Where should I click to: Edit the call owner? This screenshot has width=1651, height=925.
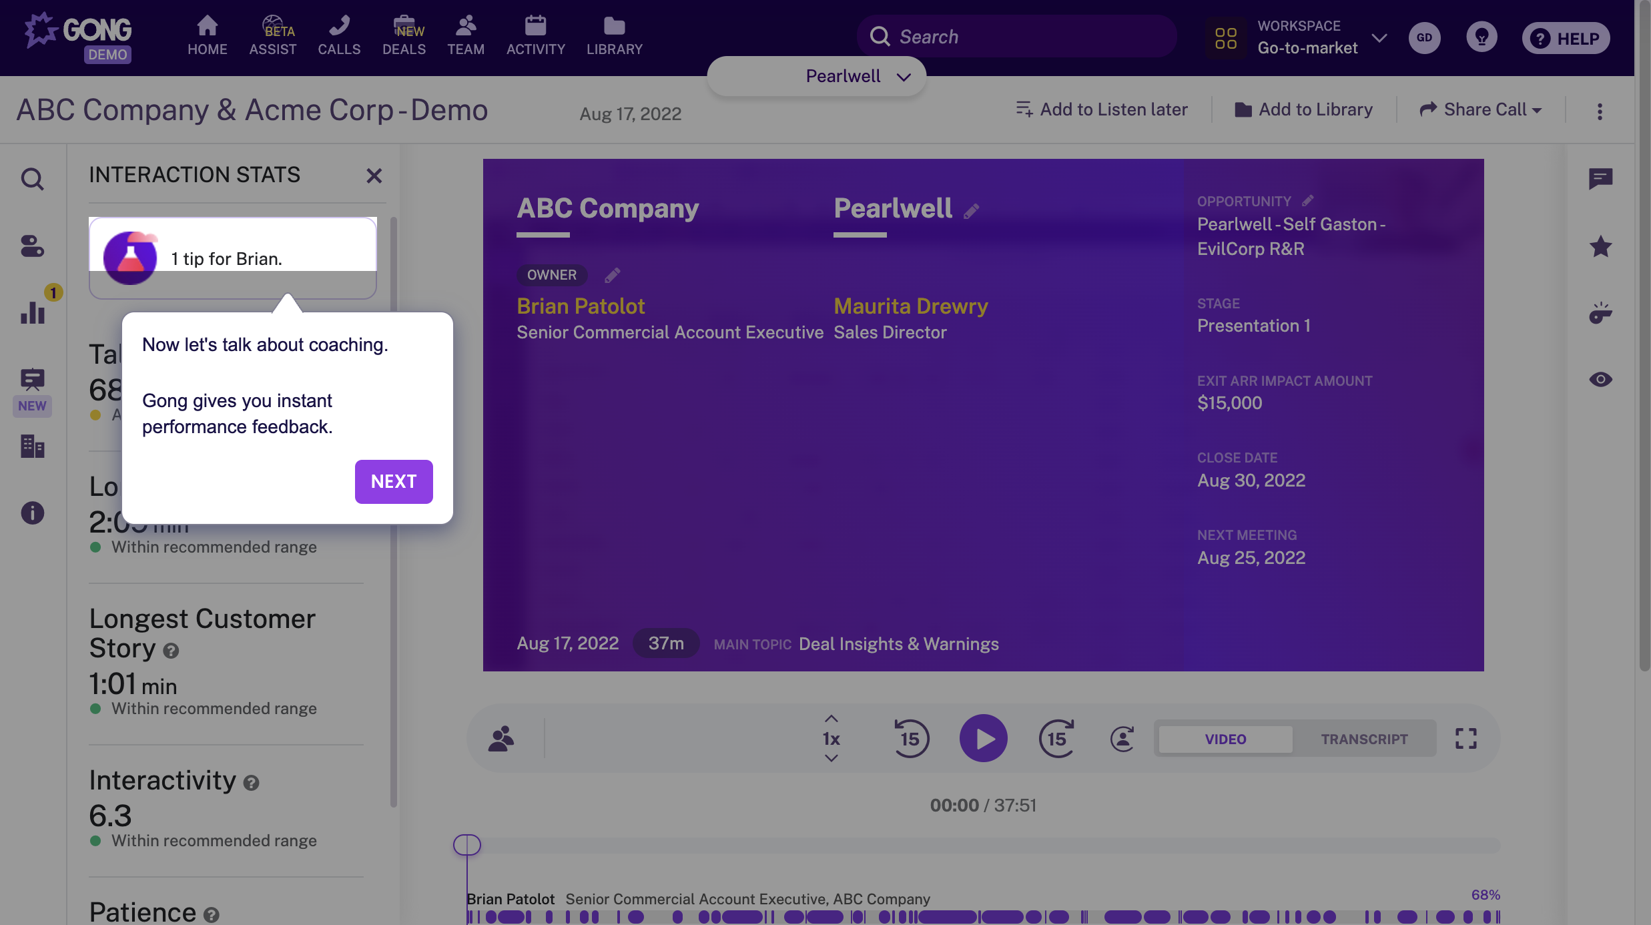click(x=612, y=275)
